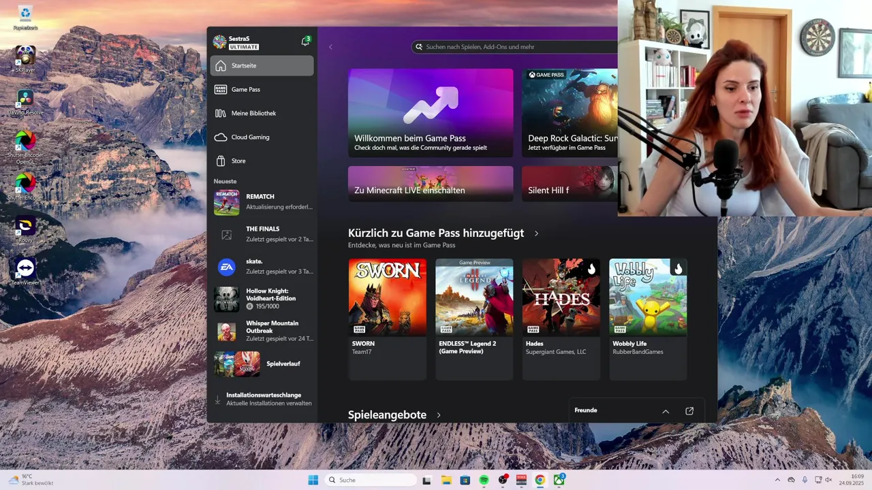
Task: Click the Cloud Gaming cloud icon
Action: tap(221, 137)
